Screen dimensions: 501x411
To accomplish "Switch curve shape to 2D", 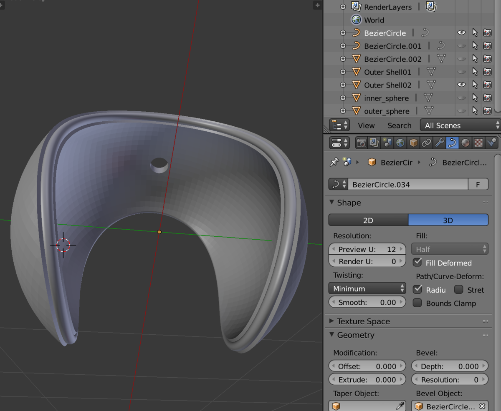I will click(368, 220).
